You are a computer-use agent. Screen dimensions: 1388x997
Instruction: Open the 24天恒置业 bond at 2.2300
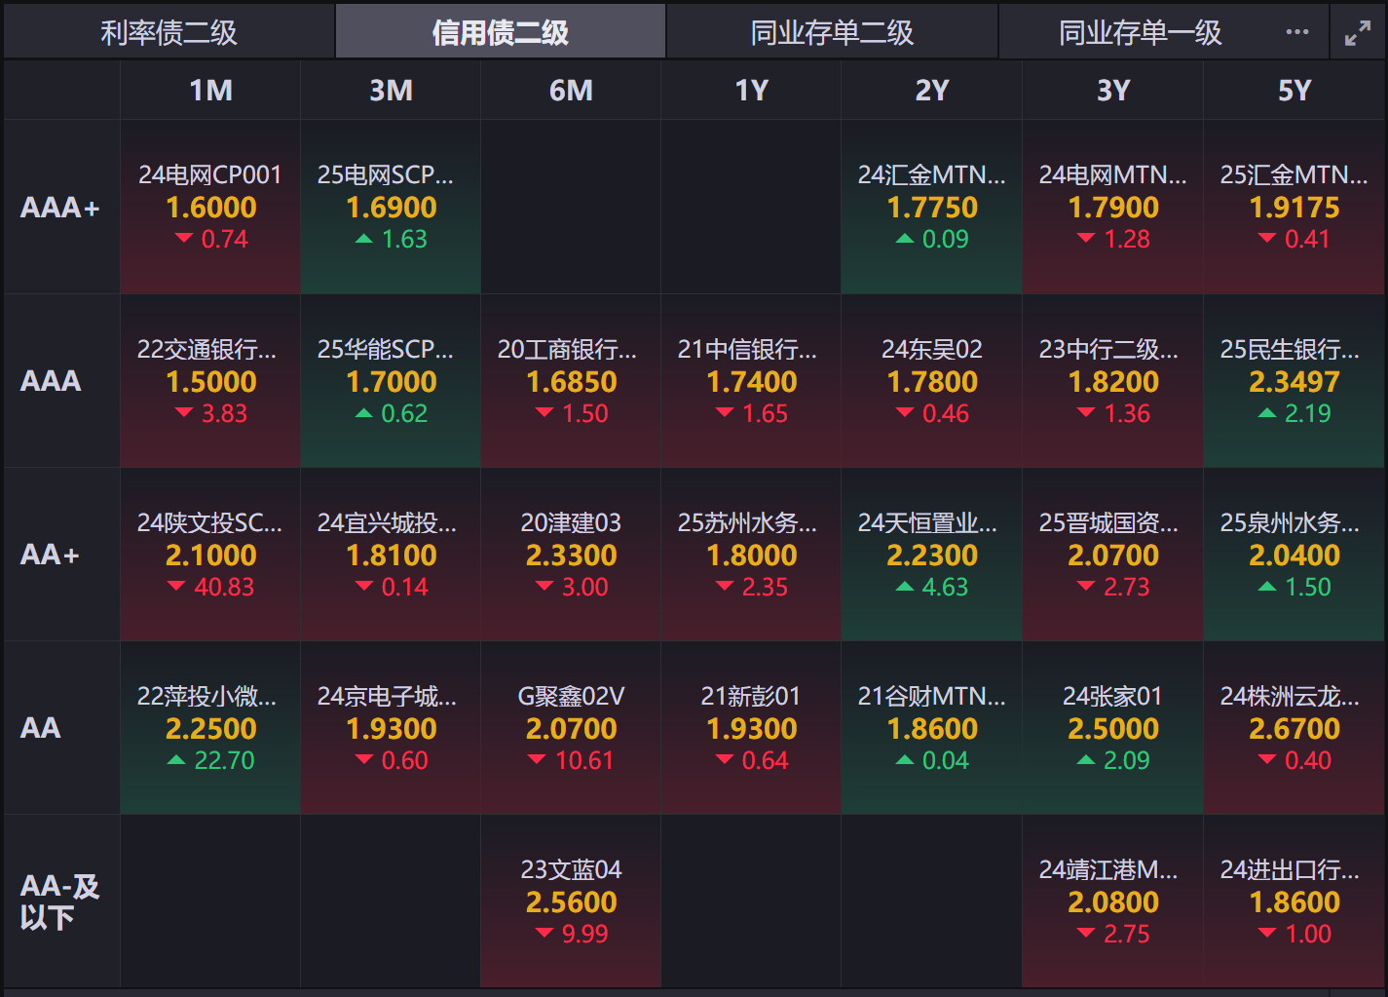932,555
